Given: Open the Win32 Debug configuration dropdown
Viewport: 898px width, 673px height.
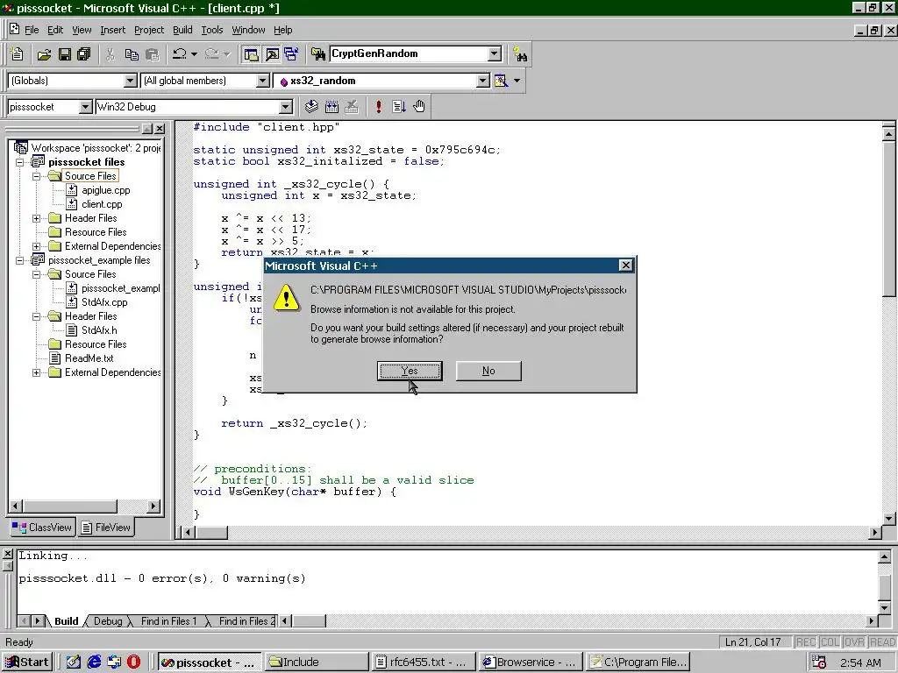Looking at the screenshot, I should coord(285,107).
